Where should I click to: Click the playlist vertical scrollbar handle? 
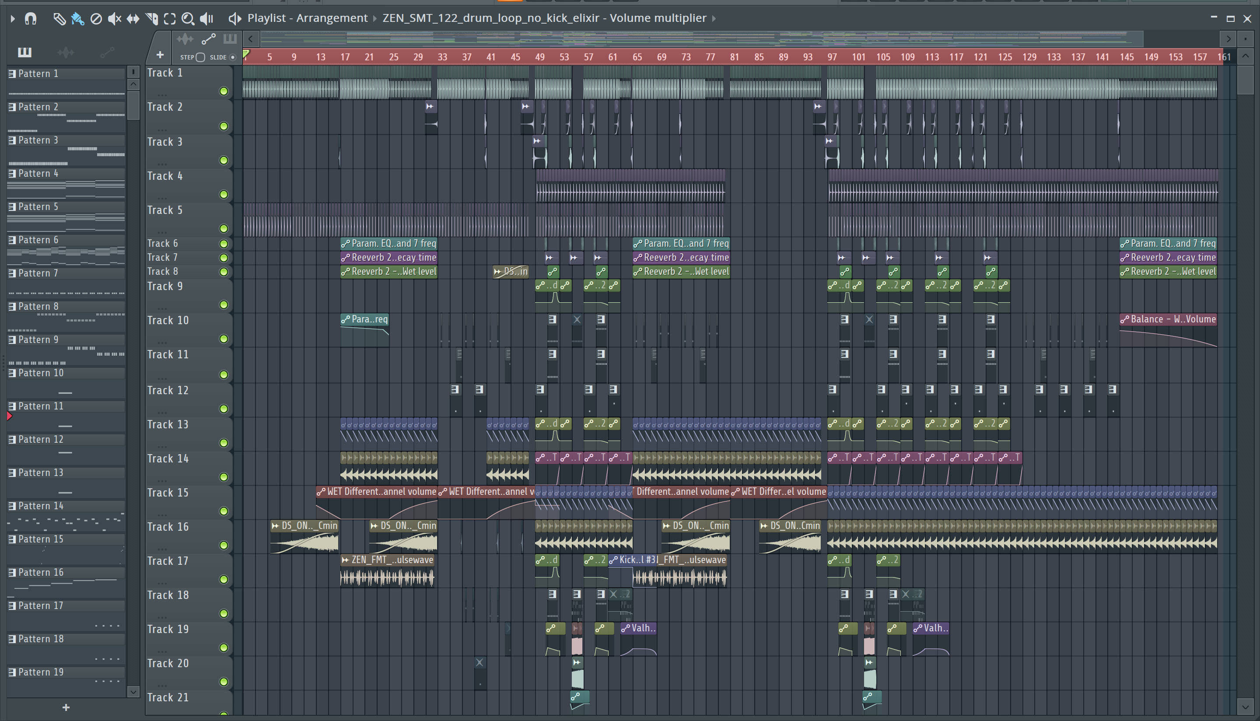click(x=1246, y=79)
